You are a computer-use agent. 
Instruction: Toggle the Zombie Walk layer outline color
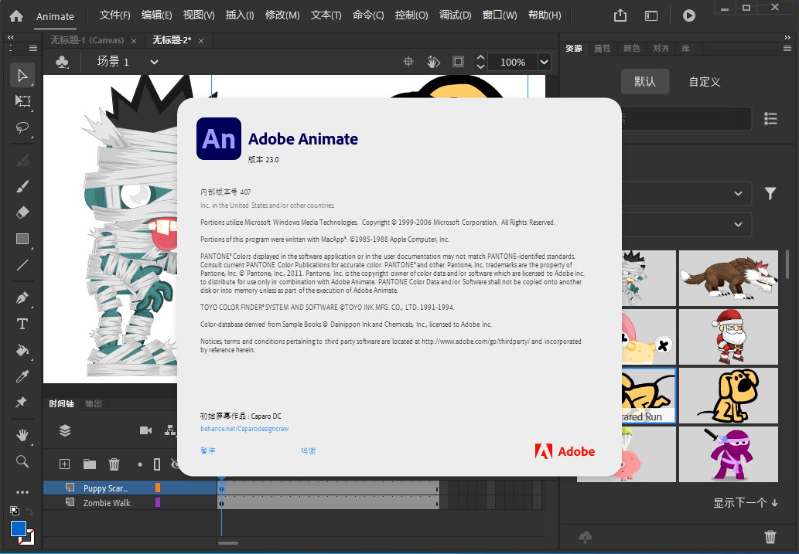158,502
